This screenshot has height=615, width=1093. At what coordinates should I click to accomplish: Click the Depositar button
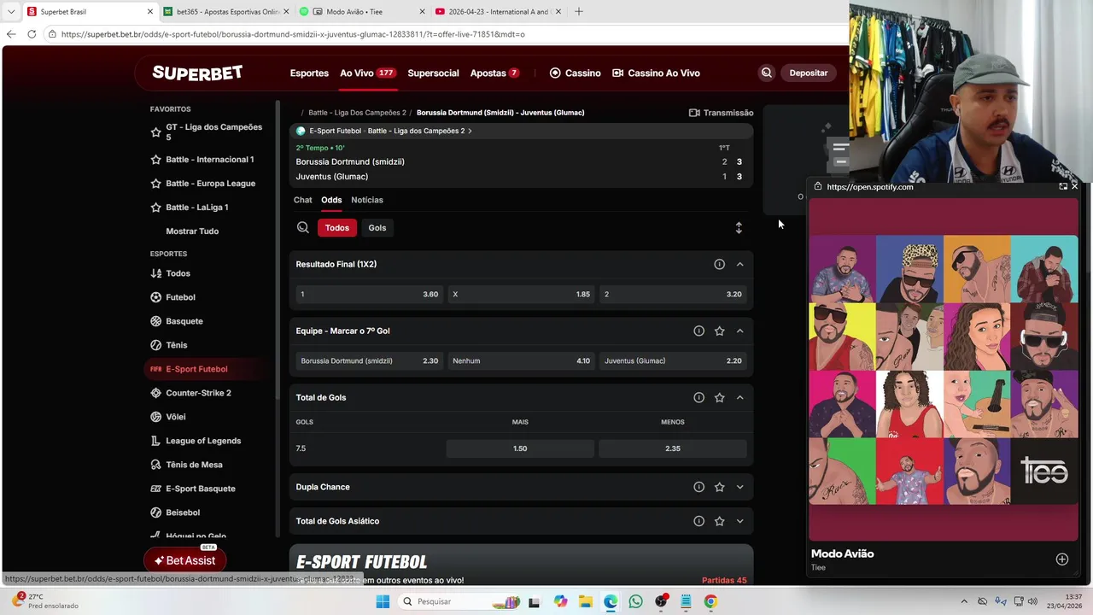pyautogui.click(x=808, y=73)
